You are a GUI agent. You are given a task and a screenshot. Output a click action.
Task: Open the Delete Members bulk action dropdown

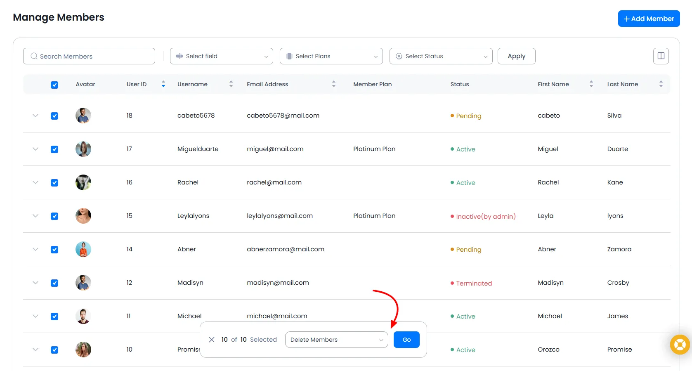click(x=336, y=340)
